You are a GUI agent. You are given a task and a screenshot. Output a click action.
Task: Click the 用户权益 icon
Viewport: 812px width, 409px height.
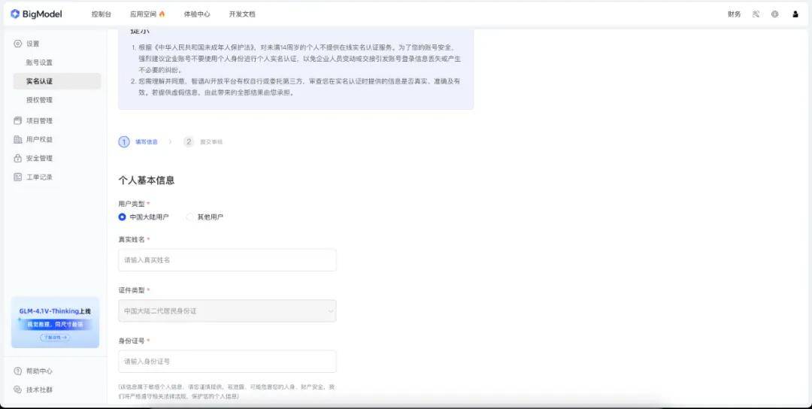tap(17, 139)
